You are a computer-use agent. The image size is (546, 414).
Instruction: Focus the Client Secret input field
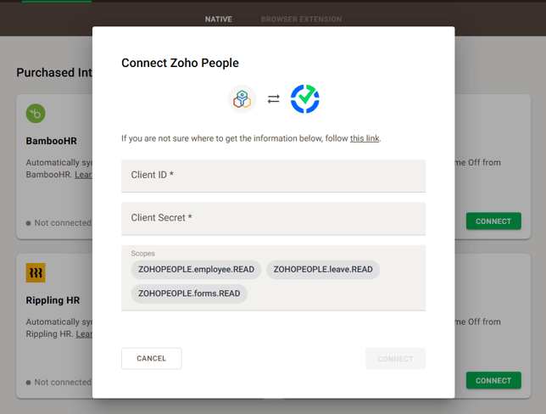point(273,218)
